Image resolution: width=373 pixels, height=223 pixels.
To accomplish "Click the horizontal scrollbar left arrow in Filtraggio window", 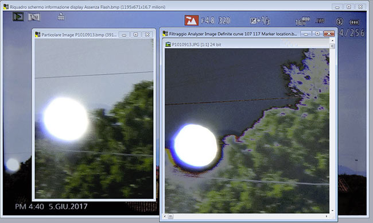I will [x=165, y=216].
